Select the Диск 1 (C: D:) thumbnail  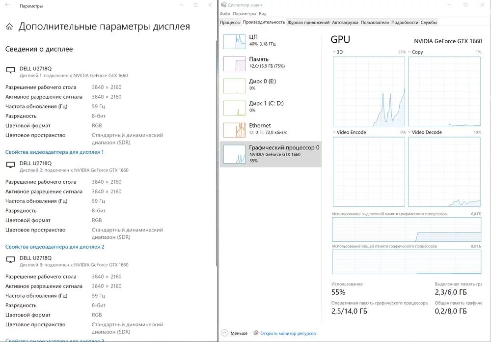coord(234,108)
